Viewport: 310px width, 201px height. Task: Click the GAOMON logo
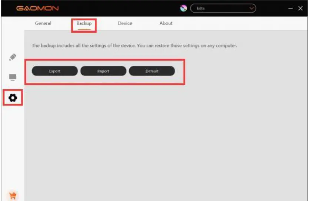click(37, 8)
